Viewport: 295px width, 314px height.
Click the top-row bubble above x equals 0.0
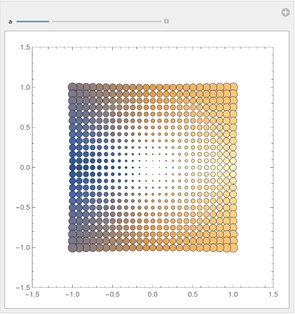(x=153, y=87)
